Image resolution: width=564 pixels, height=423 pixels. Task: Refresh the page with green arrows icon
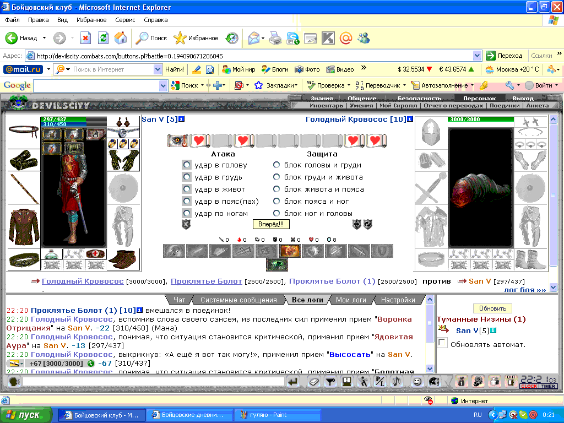click(x=103, y=38)
